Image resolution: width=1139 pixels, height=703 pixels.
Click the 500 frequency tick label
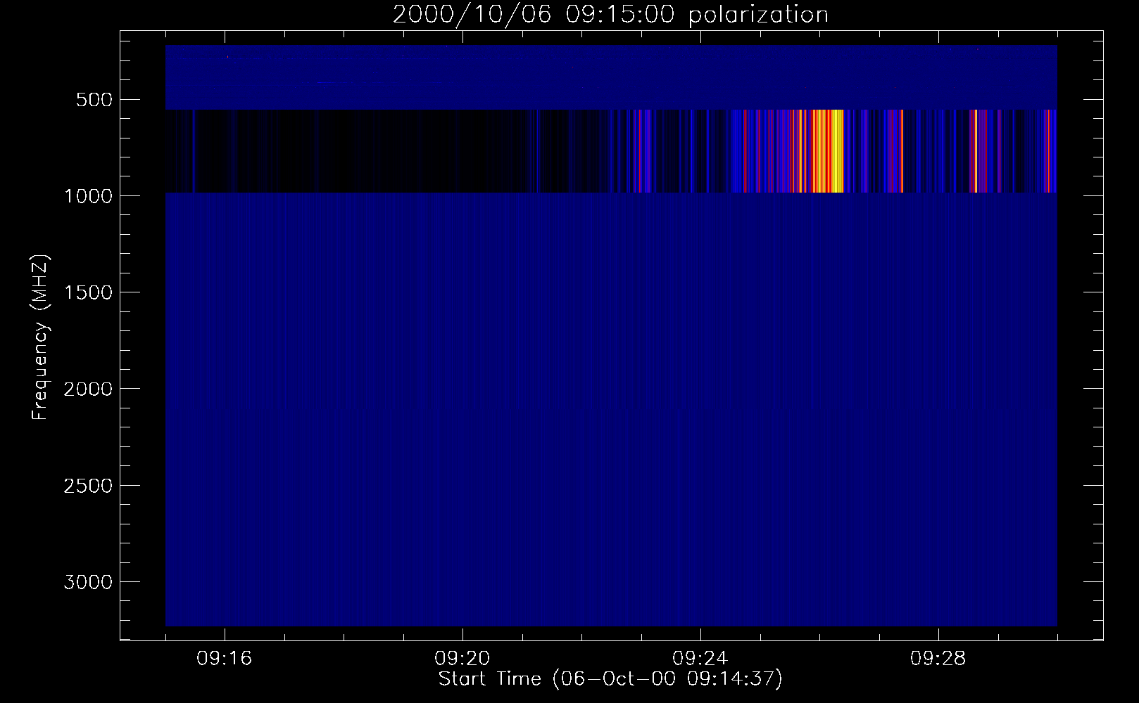coord(95,100)
